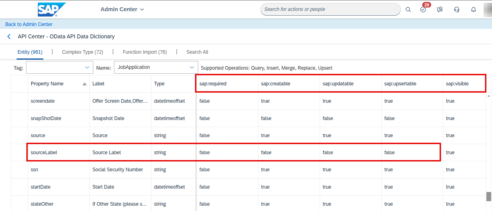Screen dimensions: 492x211
Task: Select the snapShotDate property cell
Action: [59, 118]
